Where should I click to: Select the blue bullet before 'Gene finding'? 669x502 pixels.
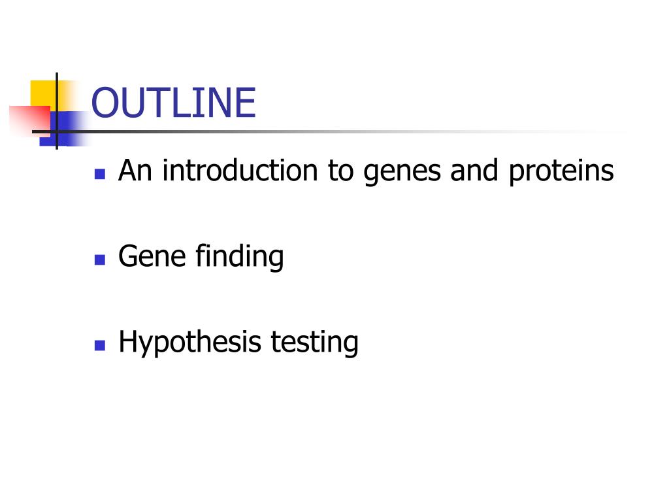click(x=100, y=259)
